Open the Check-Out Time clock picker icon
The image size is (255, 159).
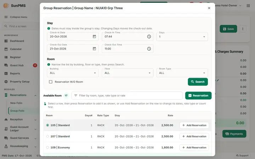coord(149,49)
